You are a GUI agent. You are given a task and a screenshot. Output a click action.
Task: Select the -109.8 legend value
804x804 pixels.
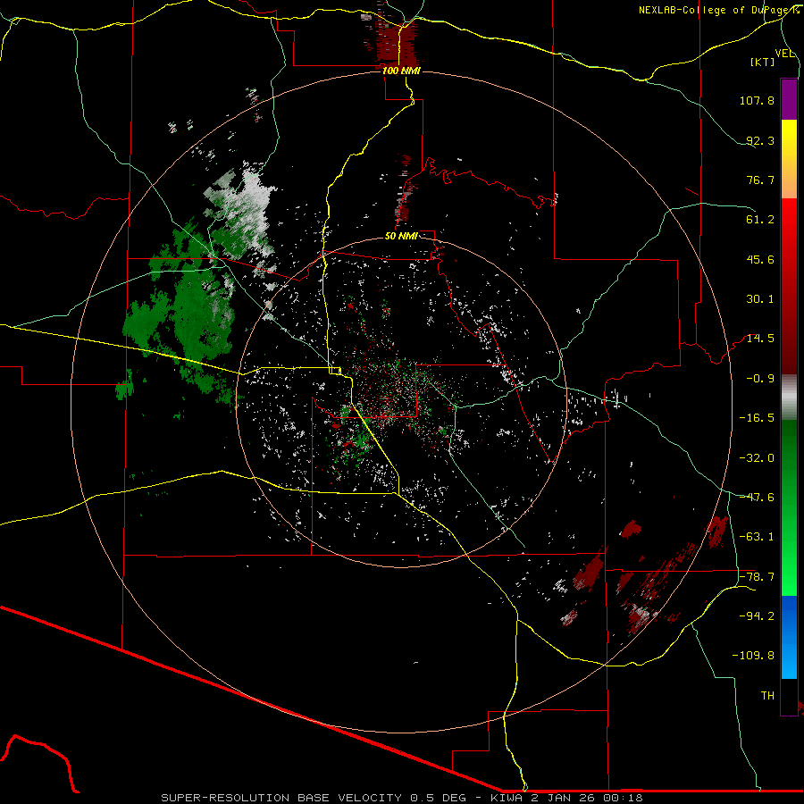click(753, 656)
